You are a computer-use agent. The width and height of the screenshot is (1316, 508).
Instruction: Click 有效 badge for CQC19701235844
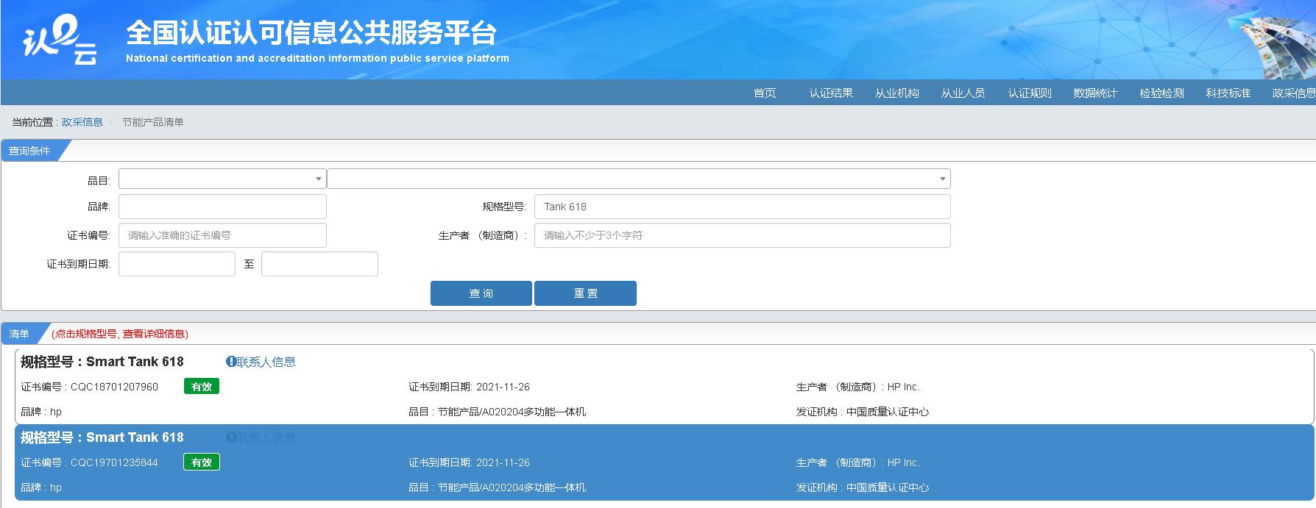tap(202, 462)
